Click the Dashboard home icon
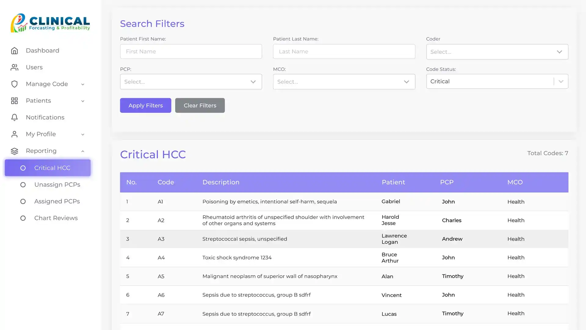The image size is (586, 330). coord(14,51)
